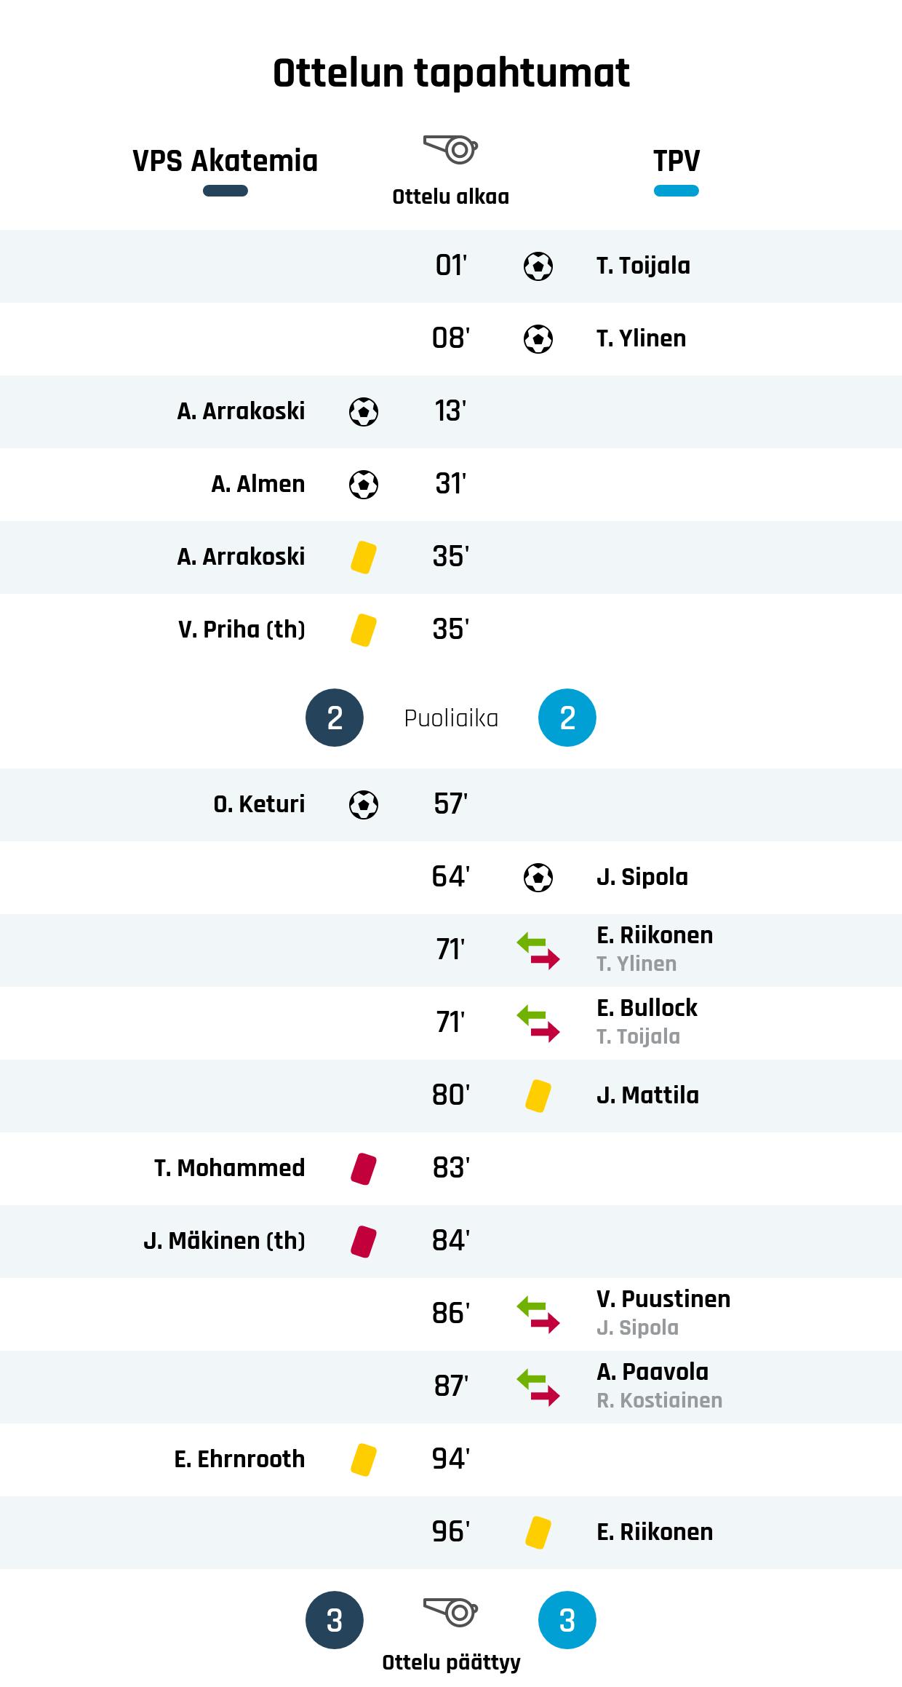
Task: Click the substitution arrows for V. Puustinen
Action: point(538,1314)
